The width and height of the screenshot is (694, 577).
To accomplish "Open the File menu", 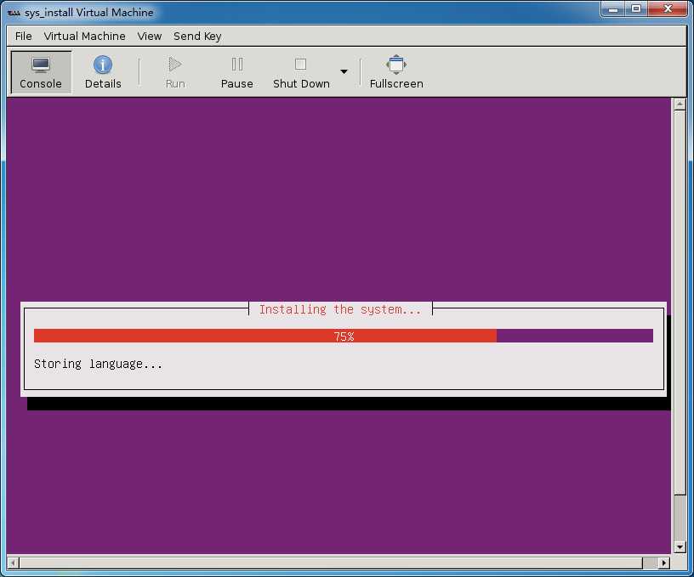I will (x=24, y=37).
